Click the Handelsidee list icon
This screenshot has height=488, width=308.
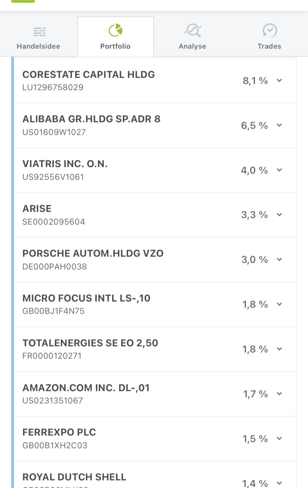(39, 32)
